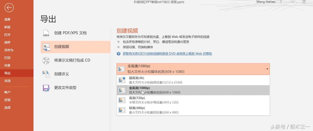Open the 新建 menu item
The image size is (313, 131).
[7, 27]
